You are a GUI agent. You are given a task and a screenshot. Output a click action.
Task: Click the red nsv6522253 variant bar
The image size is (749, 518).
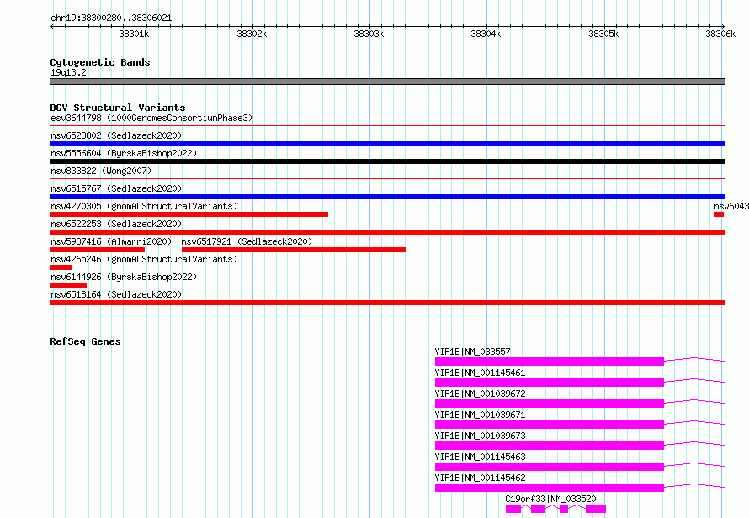pos(387,232)
